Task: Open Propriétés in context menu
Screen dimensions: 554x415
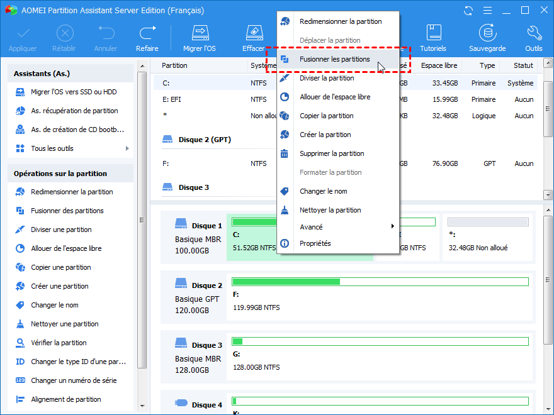Action: (x=338, y=243)
